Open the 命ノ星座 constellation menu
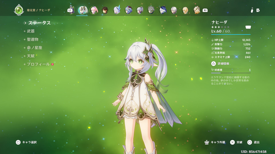The width and height of the screenshot is (275, 154). click(35, 48)
